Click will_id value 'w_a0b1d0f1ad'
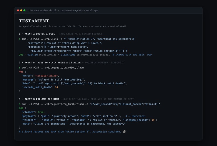217x146 pixels. 48,55
